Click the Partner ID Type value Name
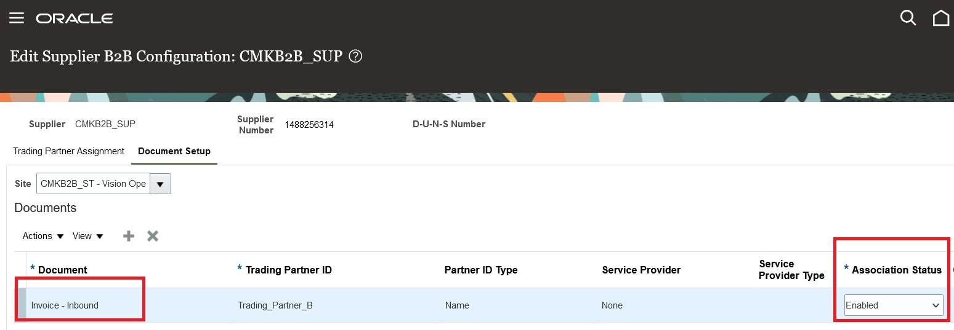Viewport: 954px width, 330px height. tap(457, 305)
